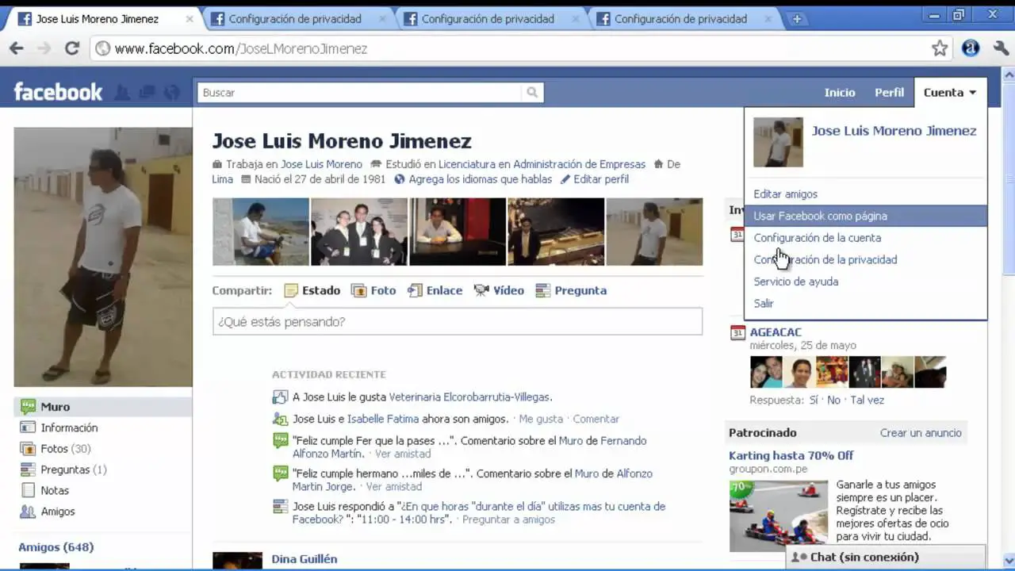Click the Muro sidebar icon
1015x571 pixels.
coord(29,406)
